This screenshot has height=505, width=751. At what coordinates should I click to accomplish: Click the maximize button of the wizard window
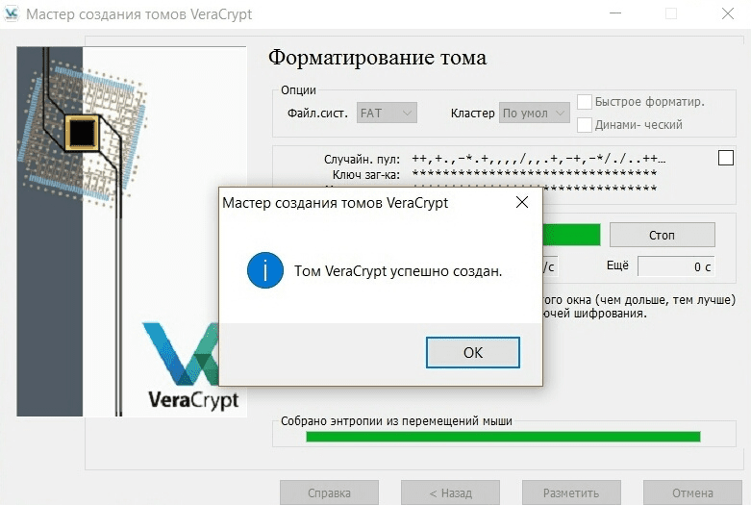(x=671, y=13)
